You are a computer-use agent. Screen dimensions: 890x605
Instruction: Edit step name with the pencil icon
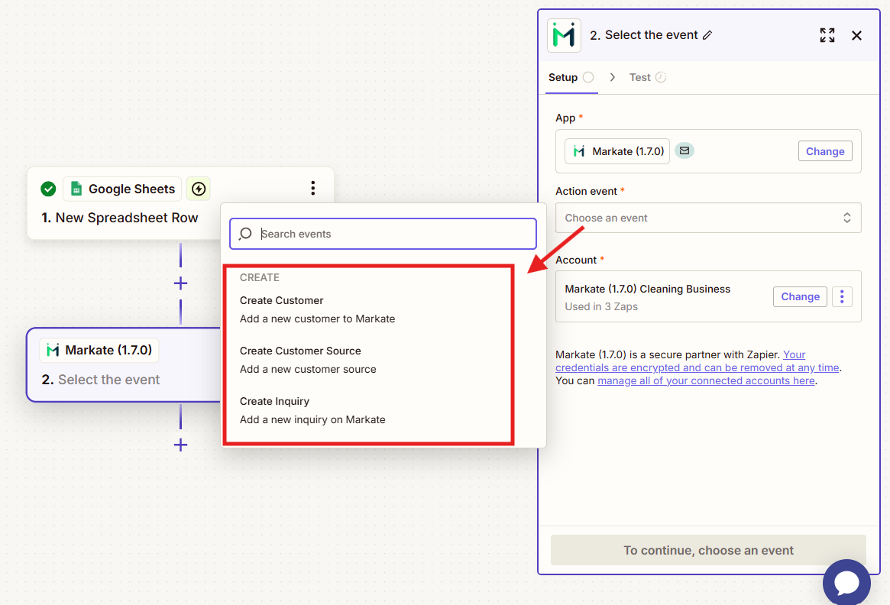coord(707,35)
